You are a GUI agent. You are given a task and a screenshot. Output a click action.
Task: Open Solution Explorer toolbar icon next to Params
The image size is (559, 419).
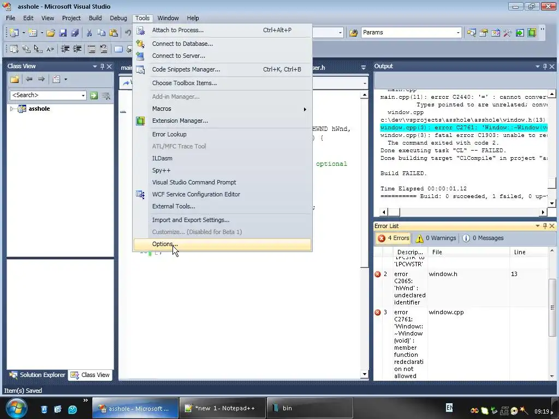472,33
